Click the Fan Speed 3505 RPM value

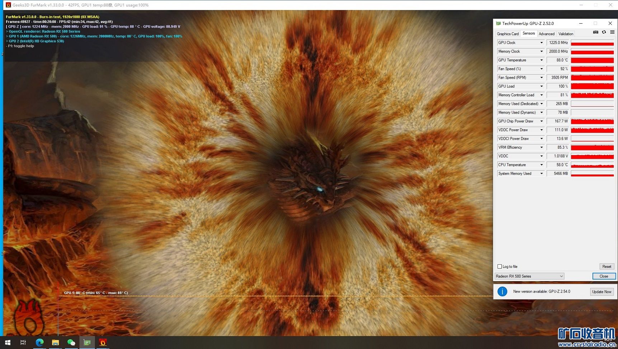coord(558,78)
